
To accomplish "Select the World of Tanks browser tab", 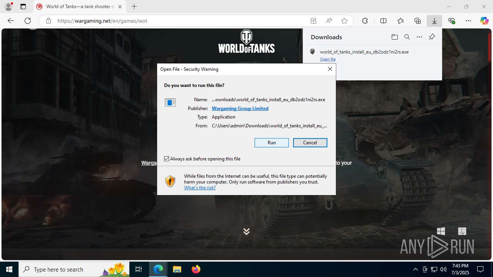I will pos(80,7).
